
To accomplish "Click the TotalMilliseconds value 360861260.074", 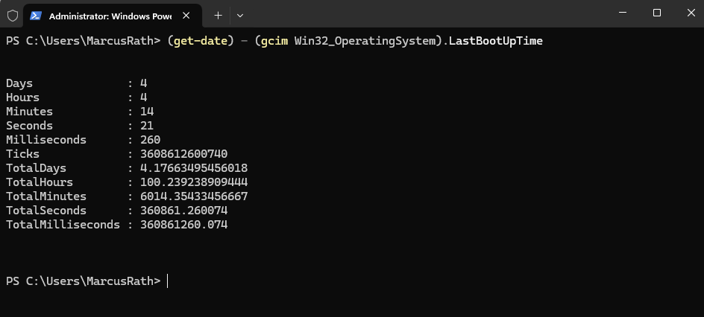I will point(184,225).
